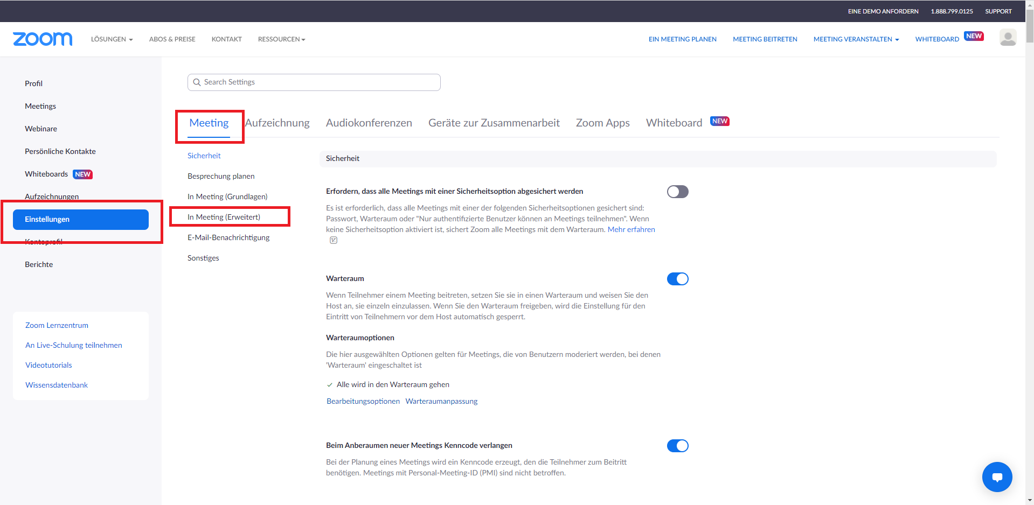Turn off the Kenncode verlangen toggle
Screen dimensions: 1034x505
(x=677, y=445)
